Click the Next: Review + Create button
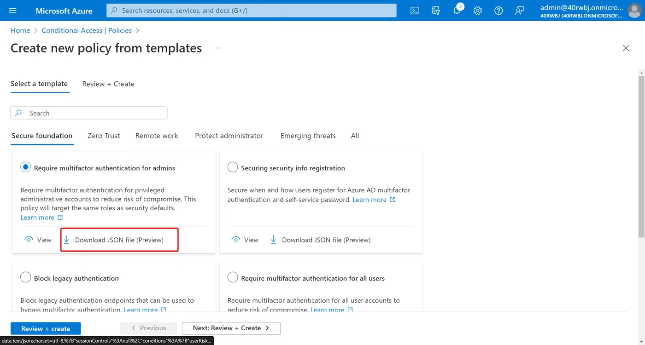645x345 pixels. point(231,328)
